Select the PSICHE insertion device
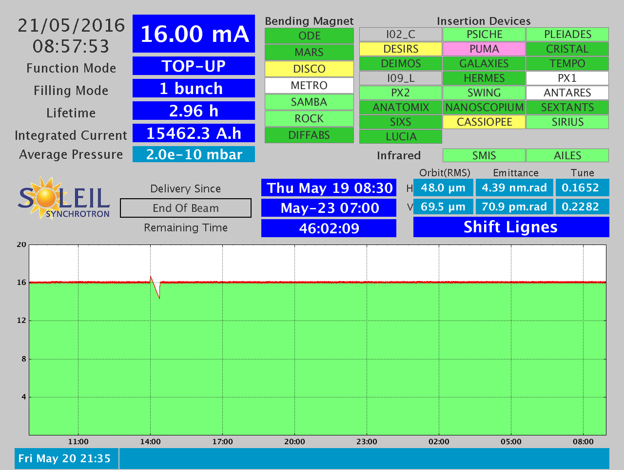Screen dimensions: 624x470 click(x=484, y=35)
